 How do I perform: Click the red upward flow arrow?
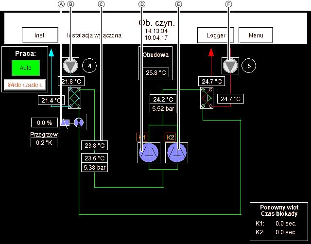(211, 52)
